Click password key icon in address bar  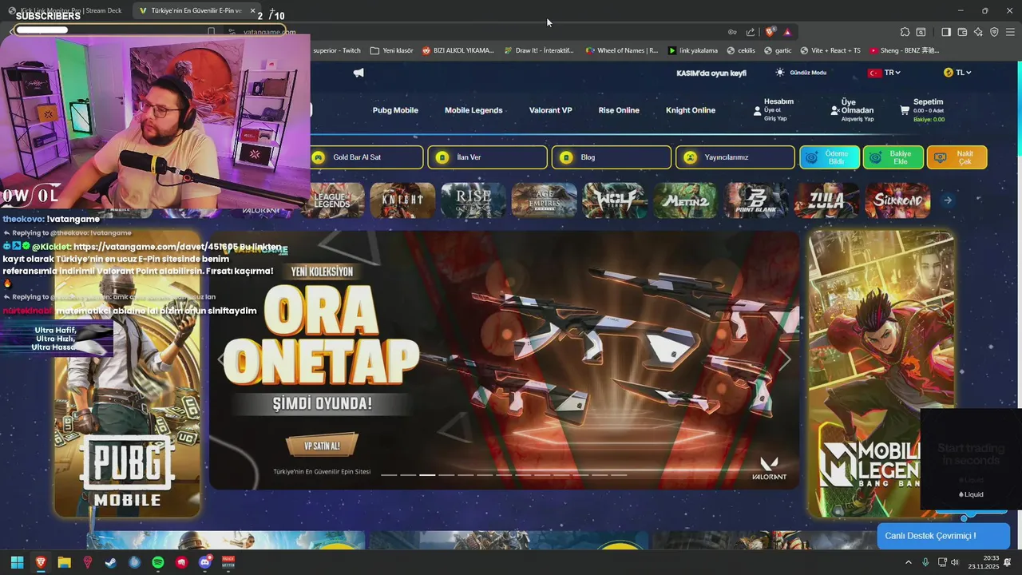tap(732, 32)
